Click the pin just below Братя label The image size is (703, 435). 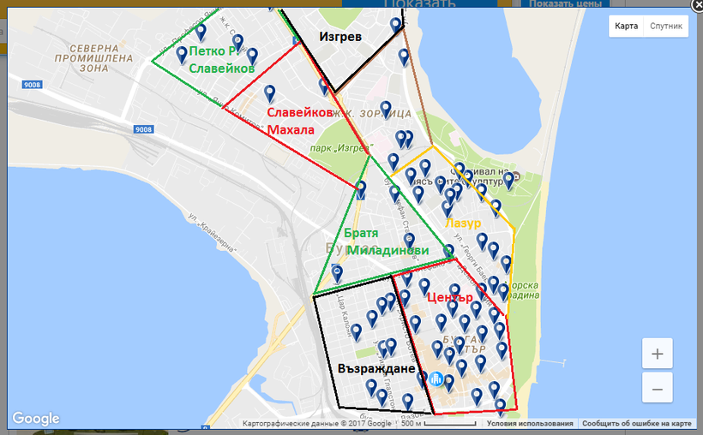coord(409,240)
